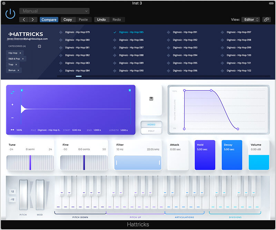Image resolution: width=276 pixels, height=230 pixels.
Task: Switch voice mode to POLY
Action: pos(151,131)
